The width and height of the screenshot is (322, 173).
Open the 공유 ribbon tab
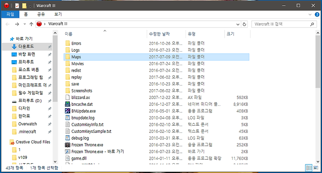click(x=41, y=14)
